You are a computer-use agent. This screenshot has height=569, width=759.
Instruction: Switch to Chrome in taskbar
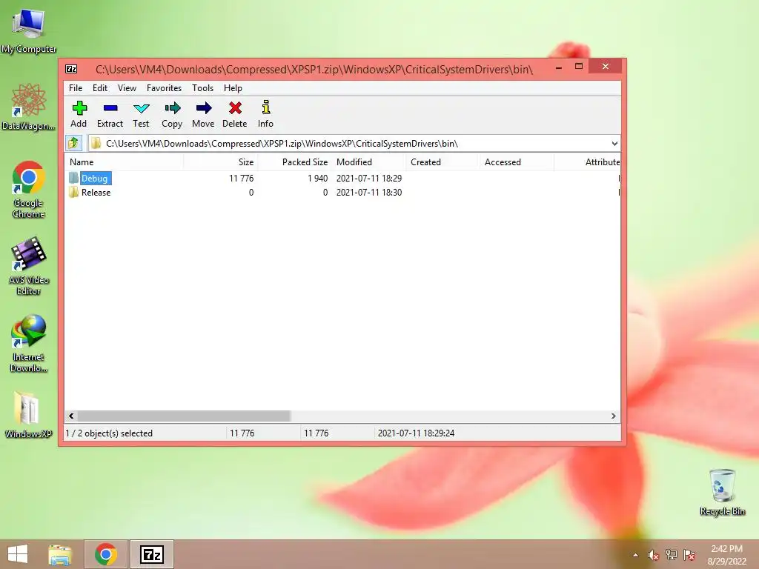(x=106, y=554)
